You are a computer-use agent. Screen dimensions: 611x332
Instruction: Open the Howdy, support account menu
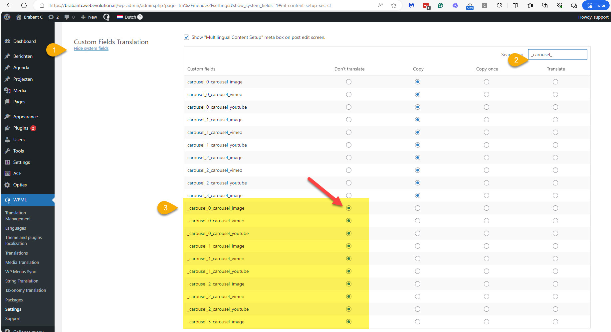click(593, 17)
